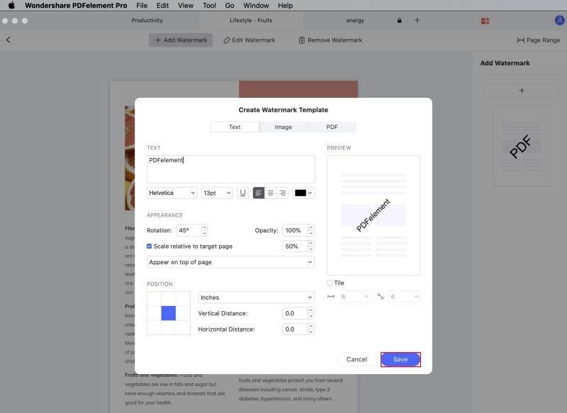Viewport: 567px width, 413px height.
Task: Open the Tool menu
Action: [209, 6]
